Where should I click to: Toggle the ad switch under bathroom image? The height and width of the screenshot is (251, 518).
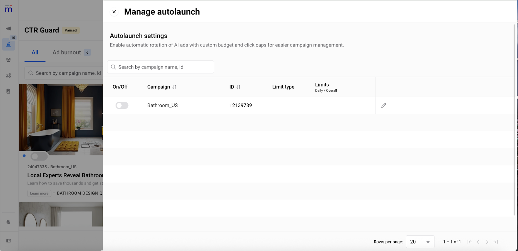[39, 157]
